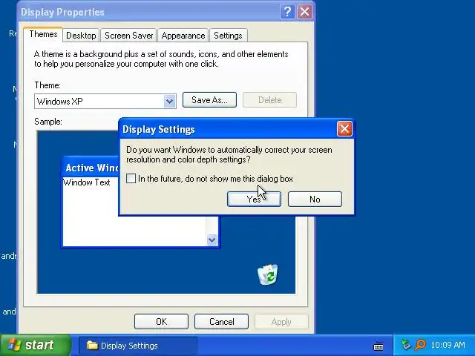Click the 10:09 AM clock
This screenshot has height=356, width=475.
click(x=448, y=345)
